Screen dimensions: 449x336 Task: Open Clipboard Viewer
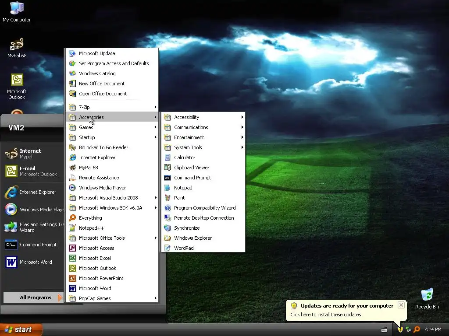pyautogui.click(x=203, y=168)
